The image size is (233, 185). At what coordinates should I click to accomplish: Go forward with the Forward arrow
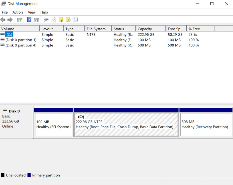pos(10,20)
